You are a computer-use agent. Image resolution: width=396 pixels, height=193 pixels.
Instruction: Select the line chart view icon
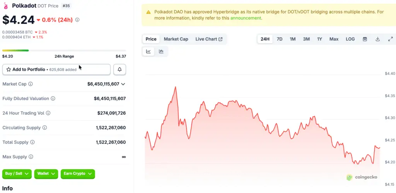point(148,51)
